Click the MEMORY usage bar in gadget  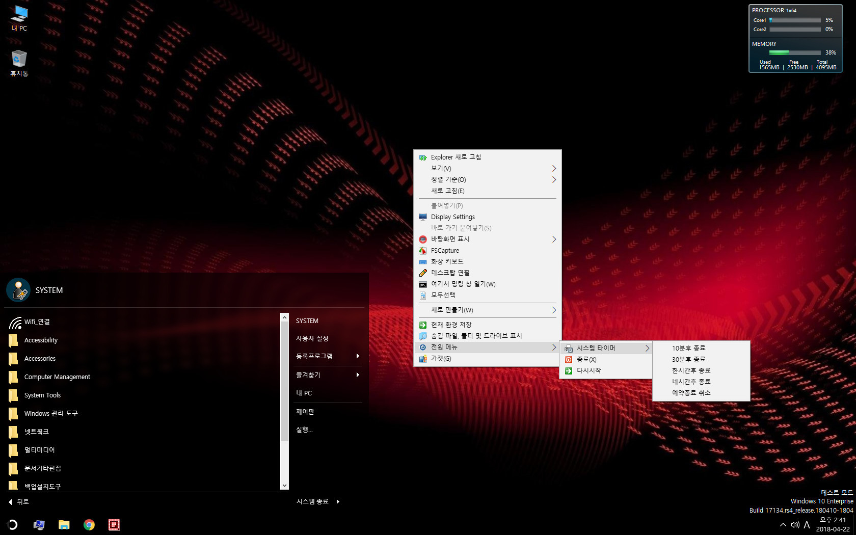795,52
